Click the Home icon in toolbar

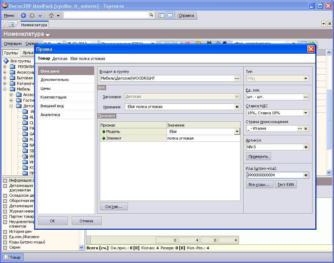[51, 15]
